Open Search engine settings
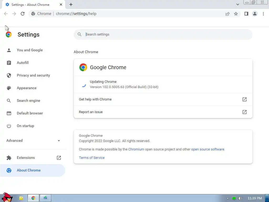 pos(33,101)
